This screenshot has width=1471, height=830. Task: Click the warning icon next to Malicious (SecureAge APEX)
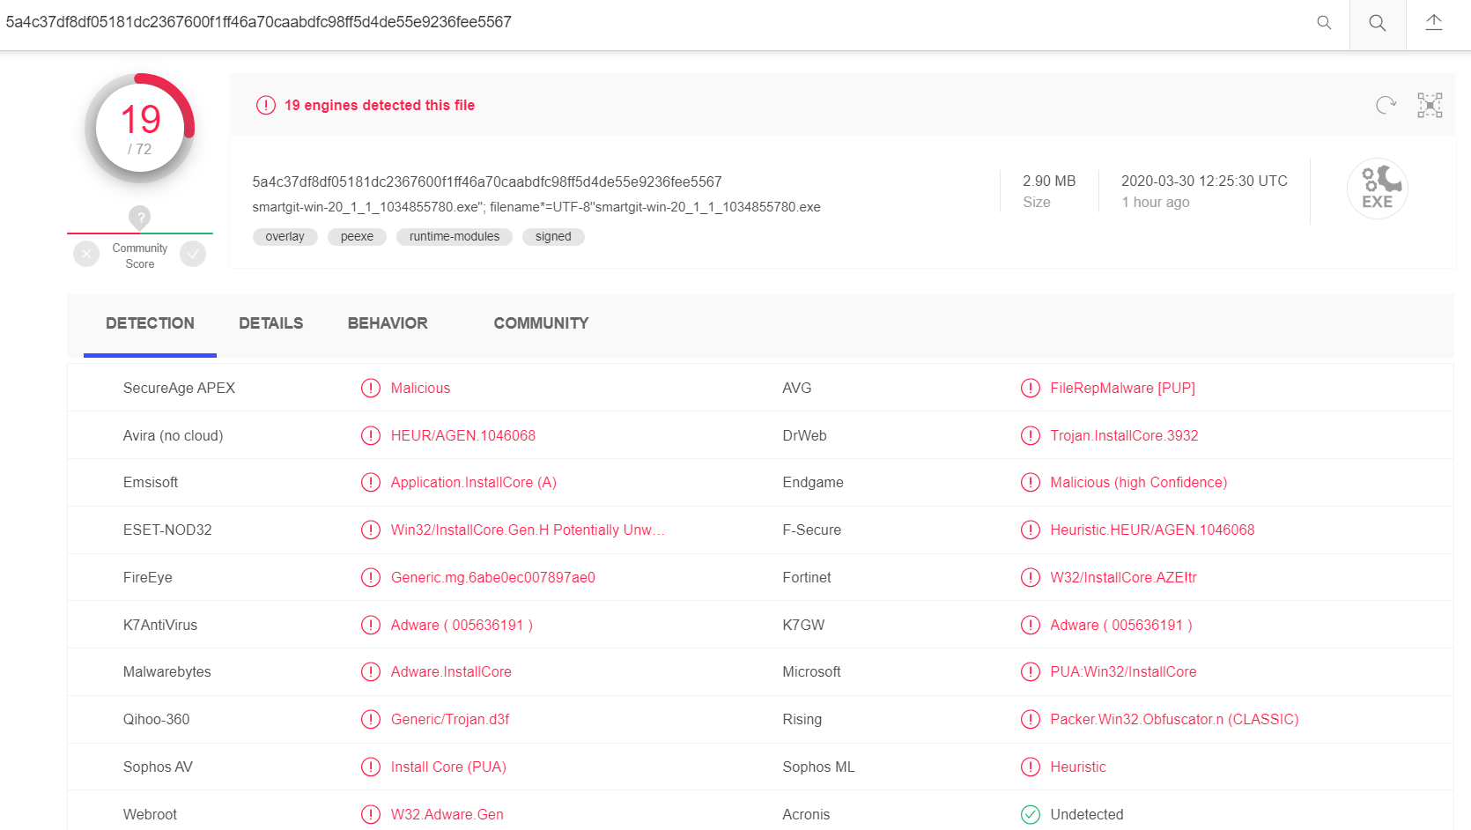371,388
